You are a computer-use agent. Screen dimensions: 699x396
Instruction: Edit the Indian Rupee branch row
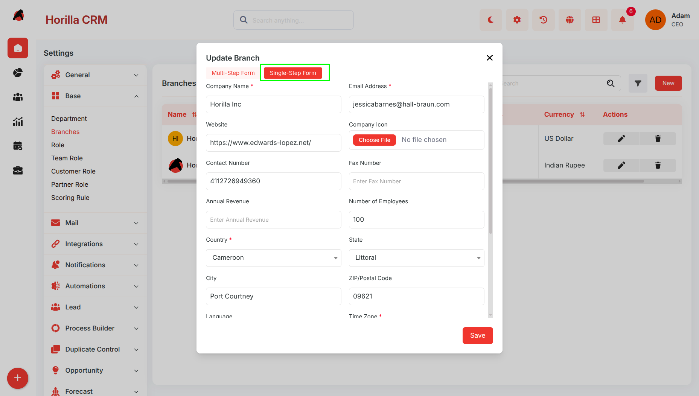tap(621, 165)
